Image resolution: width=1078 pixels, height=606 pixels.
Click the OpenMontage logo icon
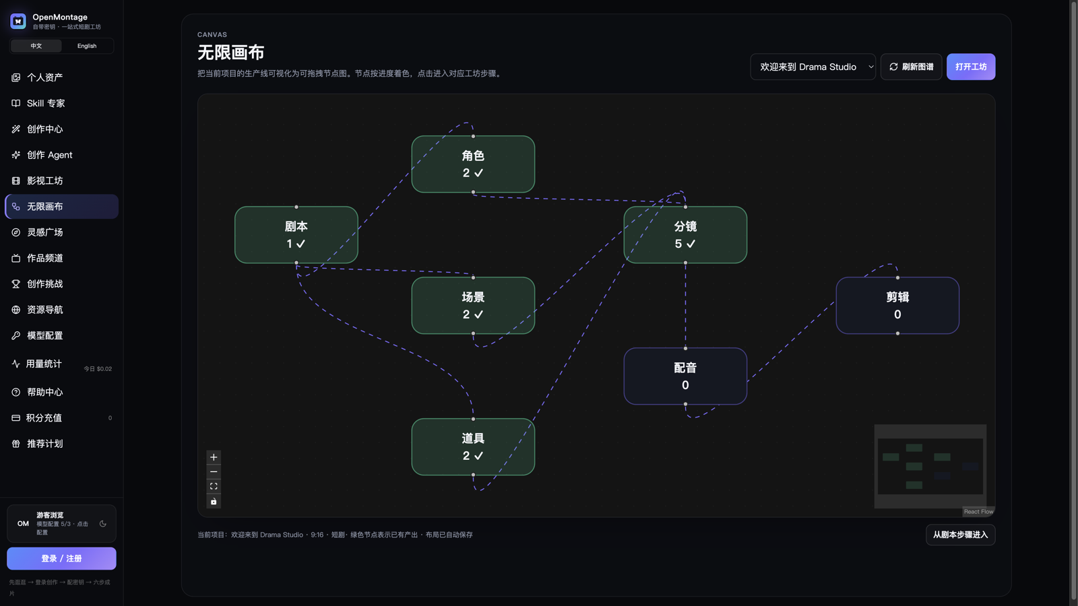(x=18, y=21)
